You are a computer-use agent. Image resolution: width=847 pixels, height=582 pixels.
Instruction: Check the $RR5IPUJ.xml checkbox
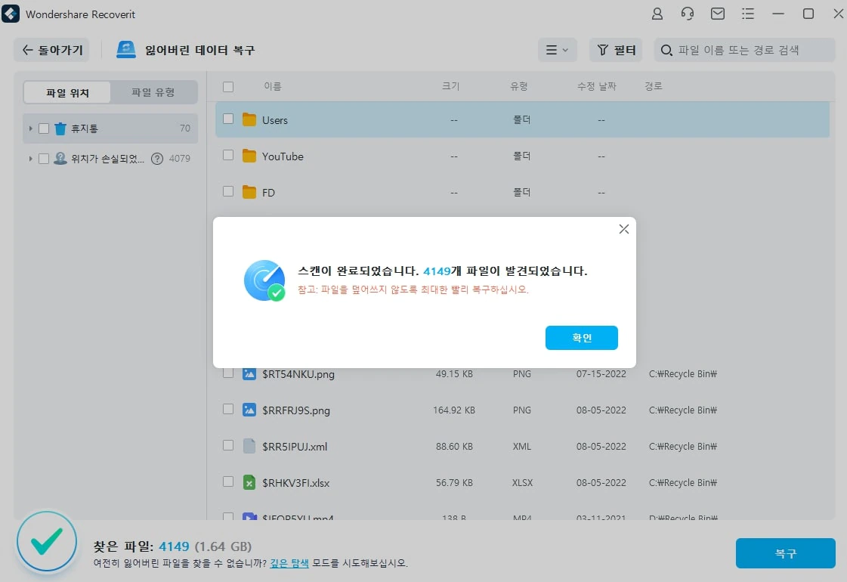[228, 445]
